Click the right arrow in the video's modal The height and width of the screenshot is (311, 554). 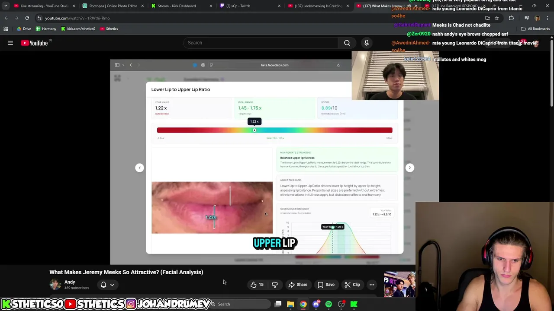(x=409, y=168)
